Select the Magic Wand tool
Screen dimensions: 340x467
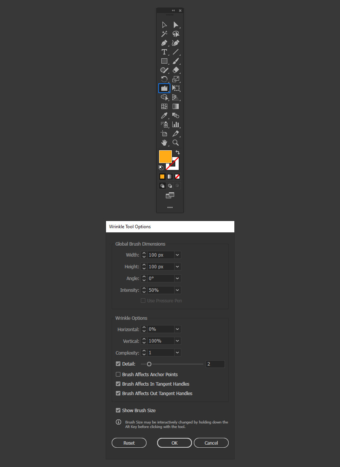(x=164, y=34)
